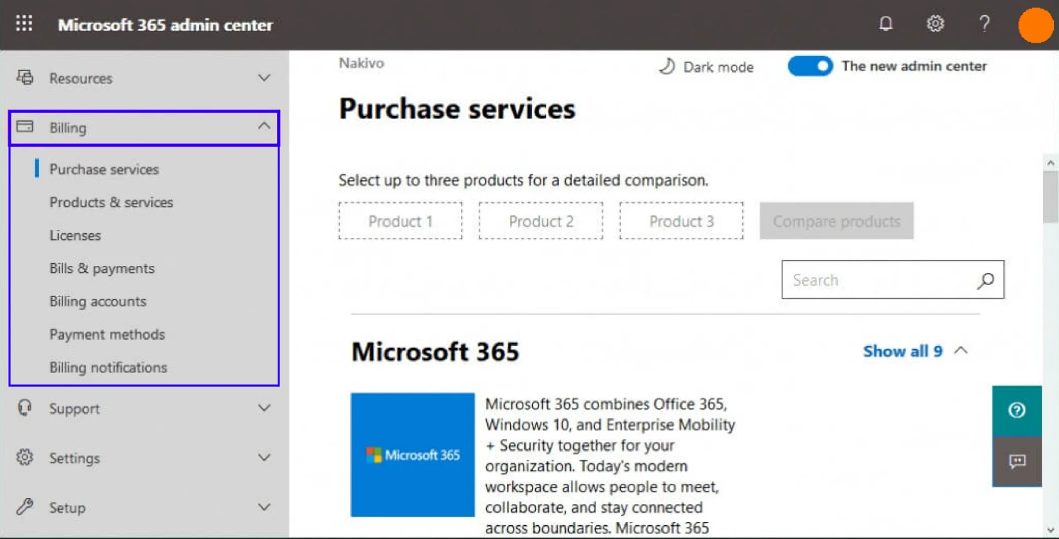This screenshot has height=539, width=1059.
Task: Select the Product 3 slot
Action: 681,221
